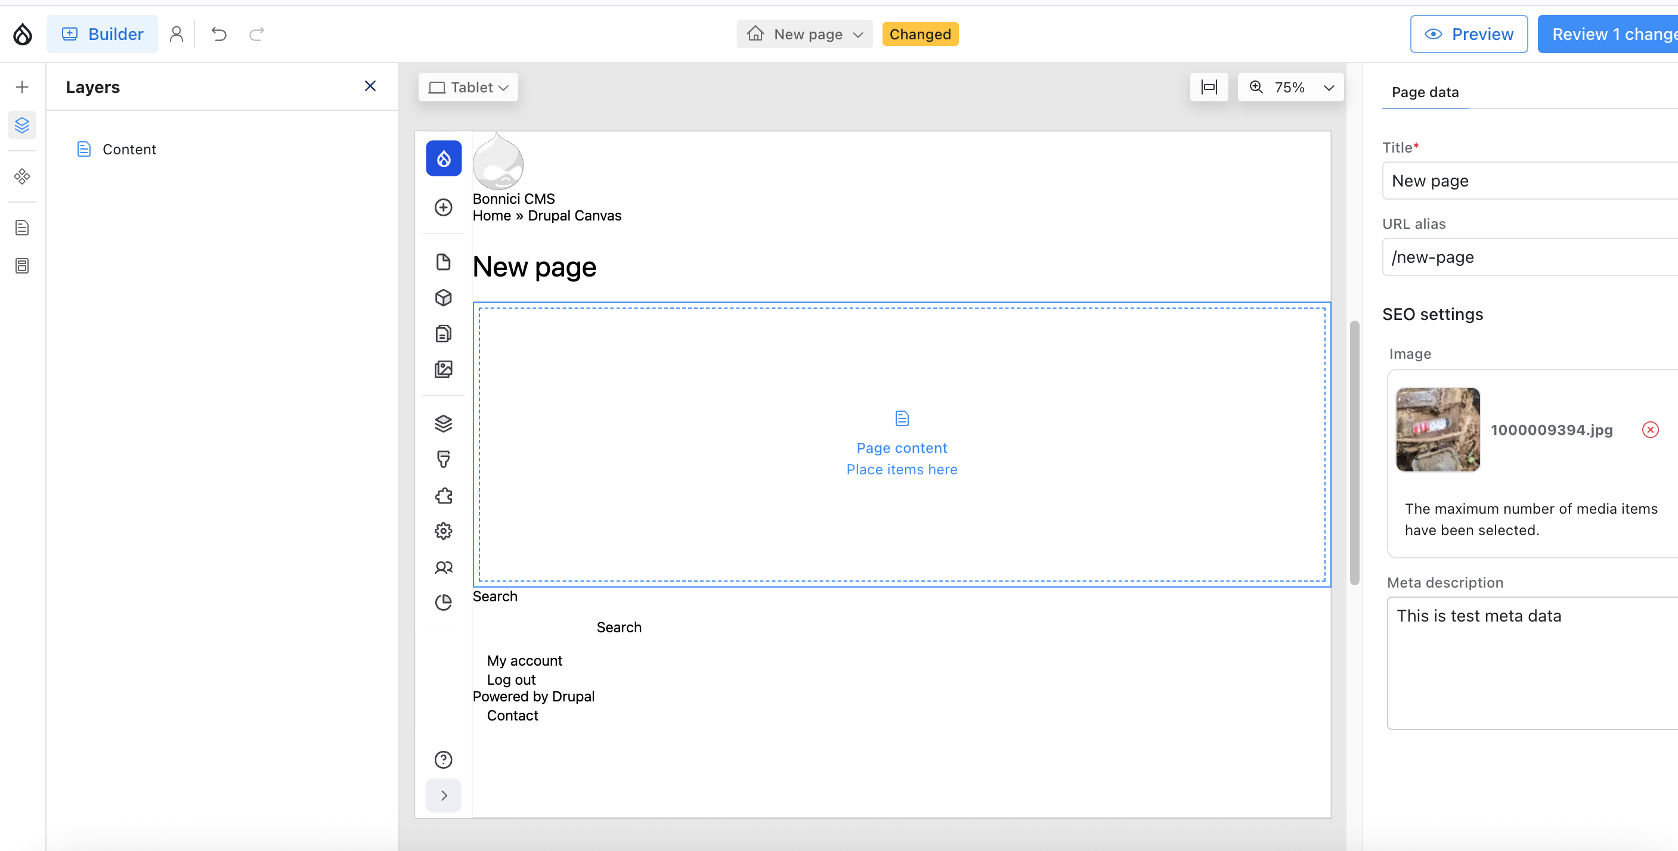This screenshot has height=851, width=1678.
Task: Toggle the fit-to-width view control
Action: [1209, 86]
